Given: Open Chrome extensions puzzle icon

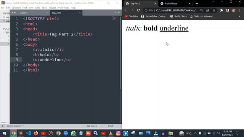Looking at the screenshot, I should (x=222, y=10).
